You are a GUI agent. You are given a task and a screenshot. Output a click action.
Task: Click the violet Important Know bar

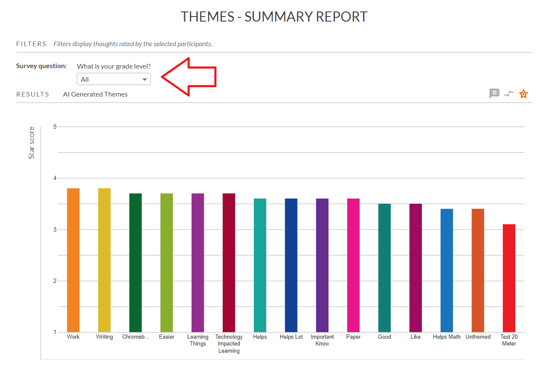322,265
